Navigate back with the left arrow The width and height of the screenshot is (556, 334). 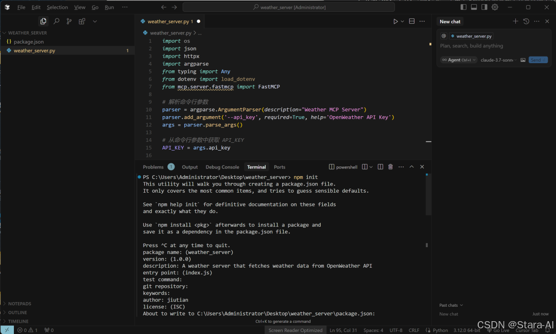[164, 7]
